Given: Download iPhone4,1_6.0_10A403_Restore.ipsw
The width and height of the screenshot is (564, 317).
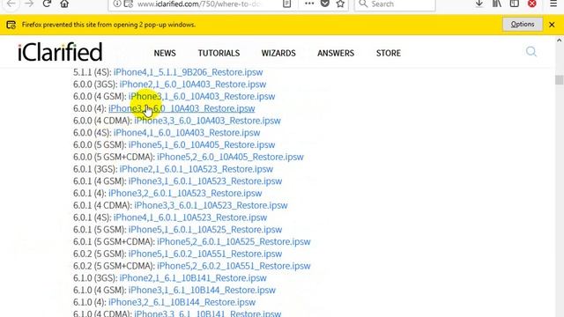Looking at the screenshot, I should point(187,133).
